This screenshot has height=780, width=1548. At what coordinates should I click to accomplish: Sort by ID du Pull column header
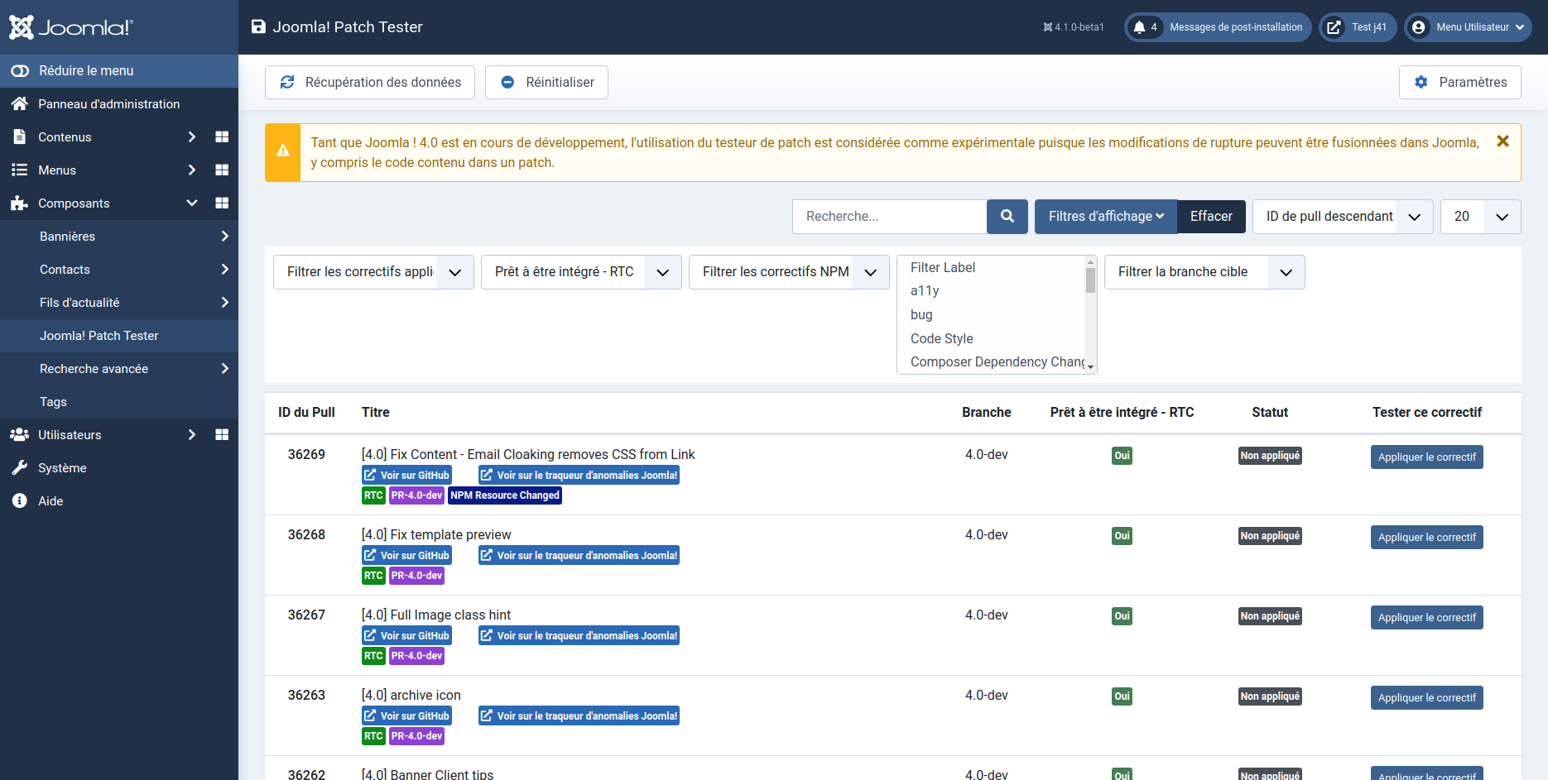[x=306, y=413]
